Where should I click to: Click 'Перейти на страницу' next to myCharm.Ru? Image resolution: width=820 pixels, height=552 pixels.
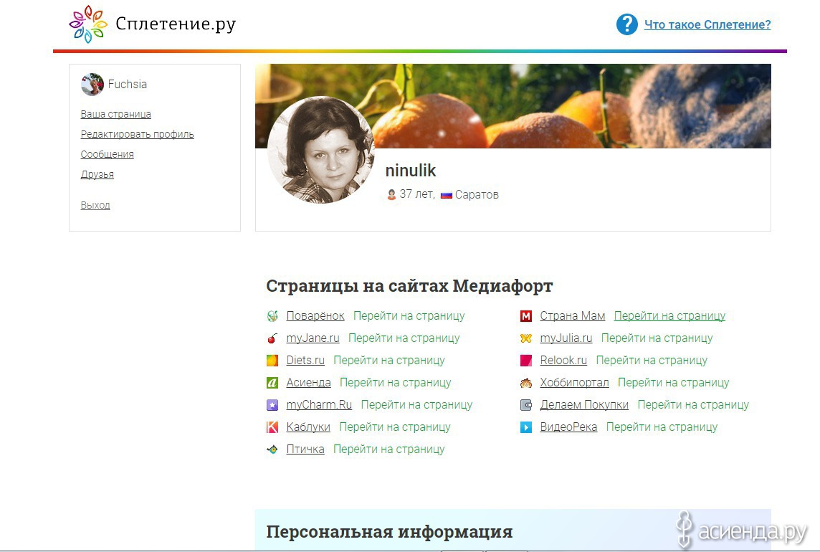(416, 405)
